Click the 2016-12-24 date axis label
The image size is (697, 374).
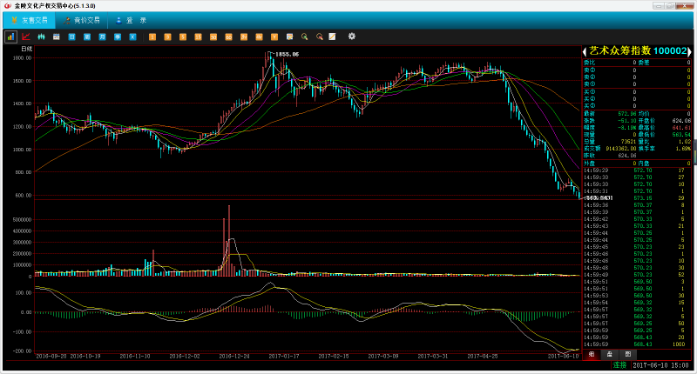tap(233, 357)
